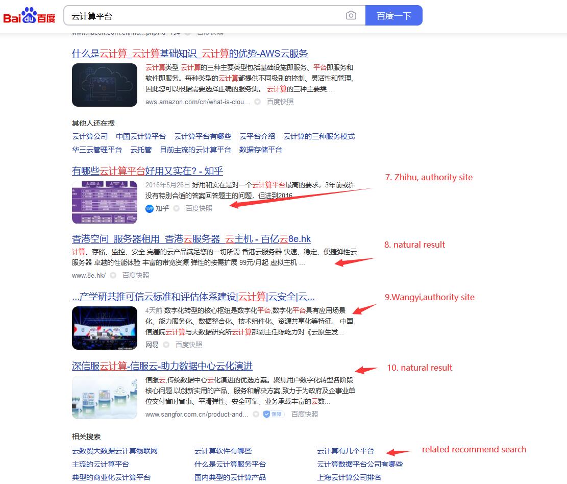Search suggestion 云托管

tap(141, 150)
